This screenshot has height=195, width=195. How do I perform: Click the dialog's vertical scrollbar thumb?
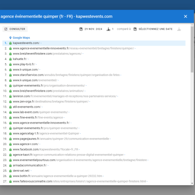coord(192,50)
